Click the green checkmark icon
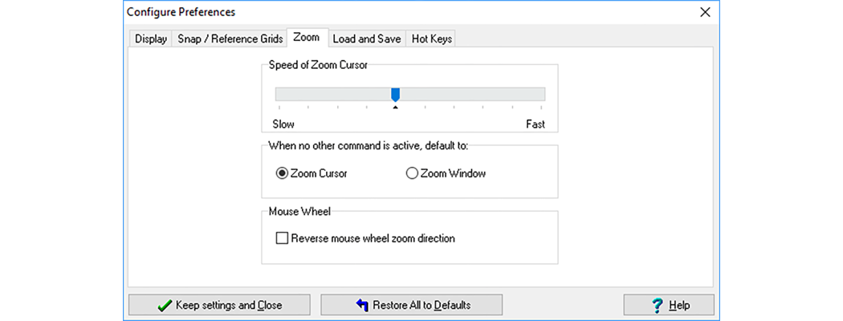843x321 pixels. point(165,306)
